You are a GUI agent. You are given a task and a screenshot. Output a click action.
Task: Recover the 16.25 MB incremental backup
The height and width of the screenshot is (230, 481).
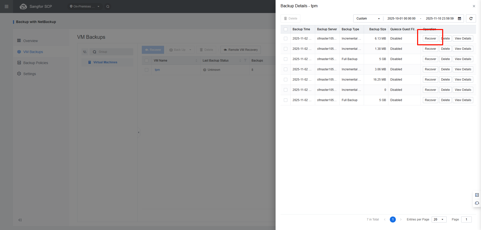(x=430, y=80)
